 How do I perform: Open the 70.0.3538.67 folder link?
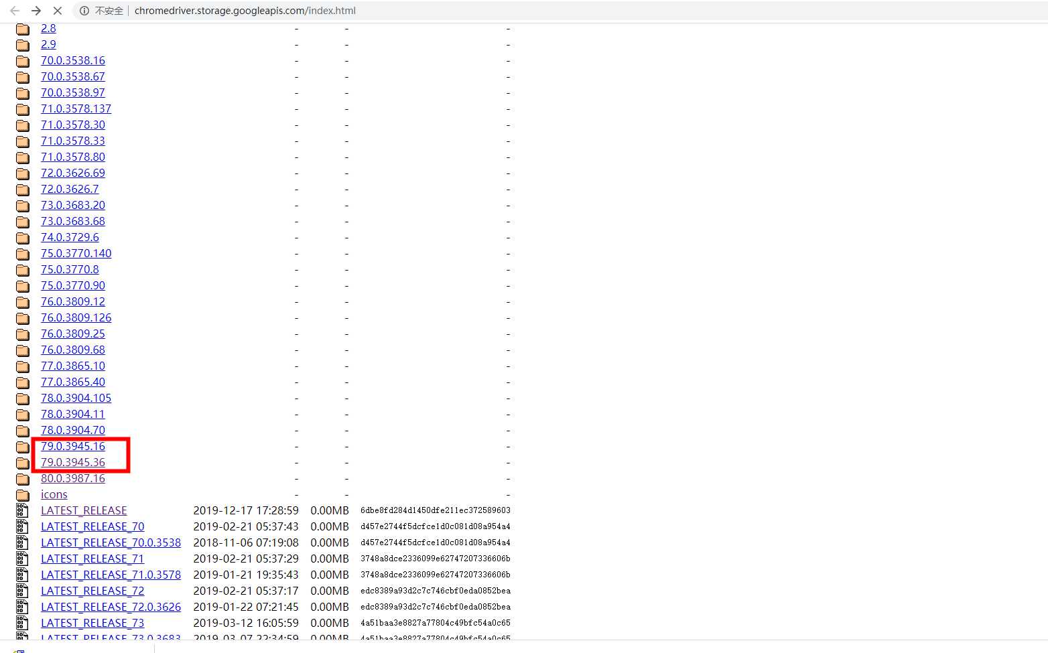click(73, 76)
